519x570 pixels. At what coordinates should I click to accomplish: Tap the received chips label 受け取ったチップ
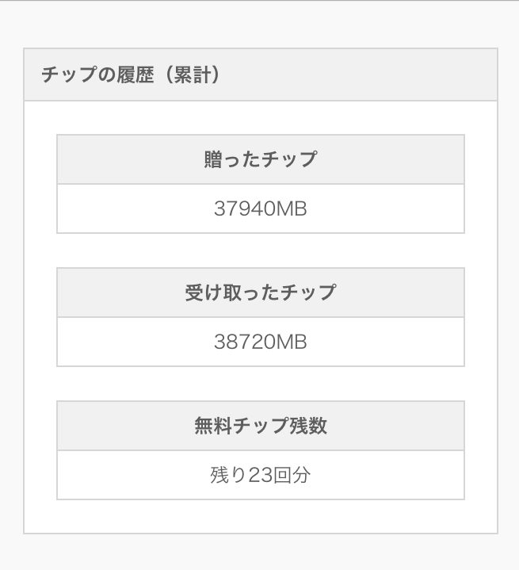[x=260, y=293]
